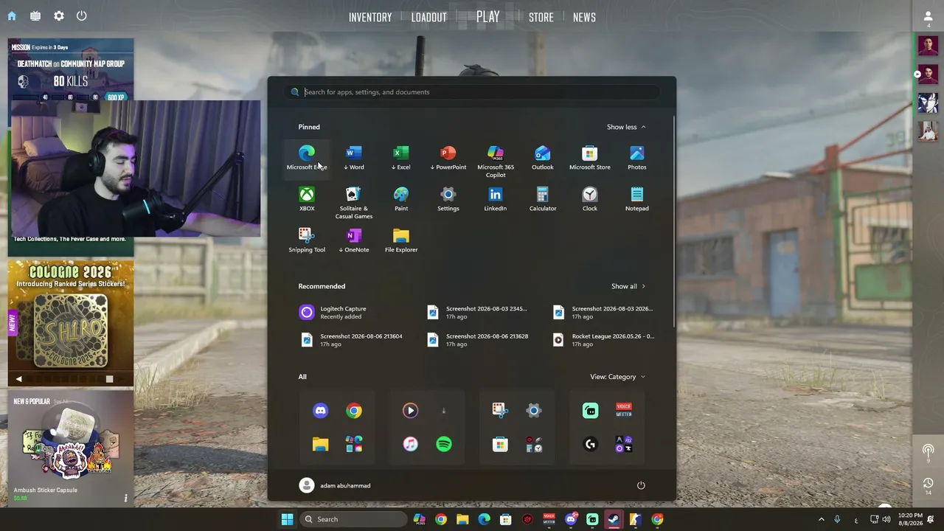Open the game's STORE tab
The width and height of the screenshot is (944, 531).
point(541,17)
